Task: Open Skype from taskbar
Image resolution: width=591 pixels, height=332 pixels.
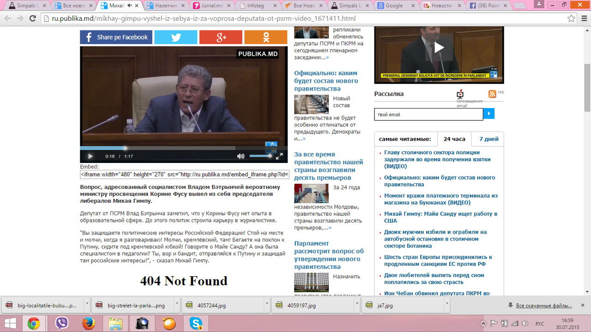Action: tap(196, 323)
